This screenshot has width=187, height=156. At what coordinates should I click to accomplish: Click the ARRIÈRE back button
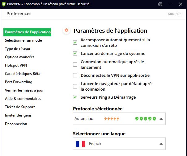[x=174, y=14]
